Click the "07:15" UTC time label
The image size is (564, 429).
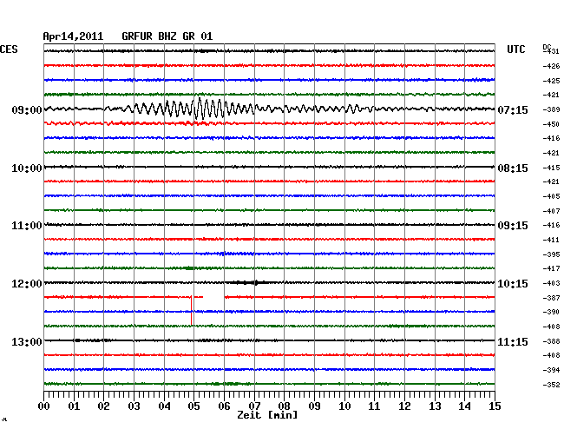point(513,109)
